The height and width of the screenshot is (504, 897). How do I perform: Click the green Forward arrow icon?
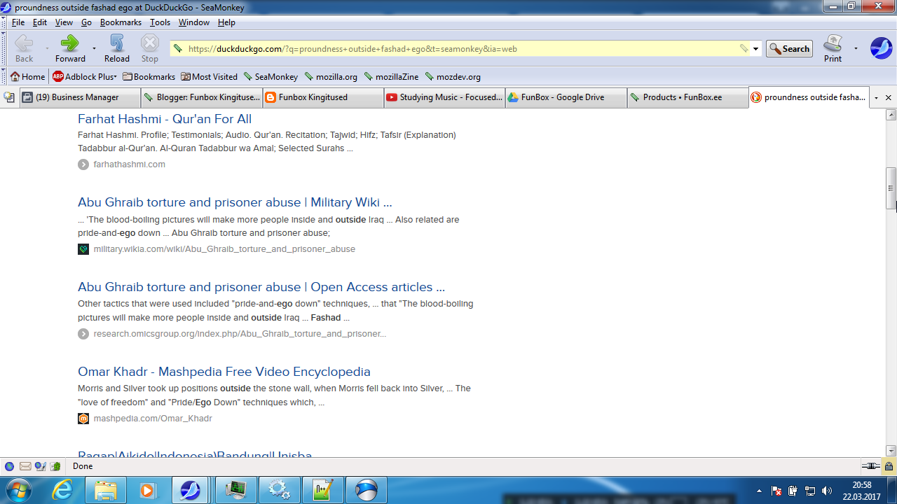[69, 43]
